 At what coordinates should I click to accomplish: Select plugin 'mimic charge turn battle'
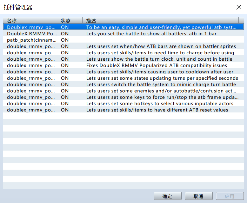coord(123,84)
